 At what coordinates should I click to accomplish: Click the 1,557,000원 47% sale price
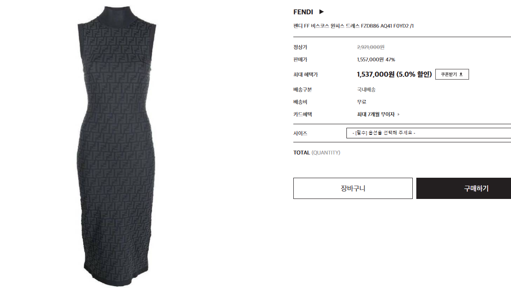376,60
